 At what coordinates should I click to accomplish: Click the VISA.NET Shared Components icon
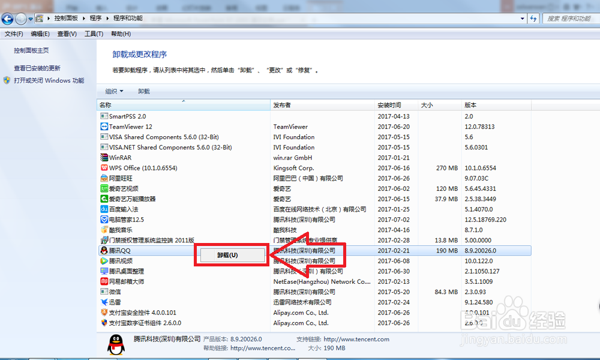104,147
